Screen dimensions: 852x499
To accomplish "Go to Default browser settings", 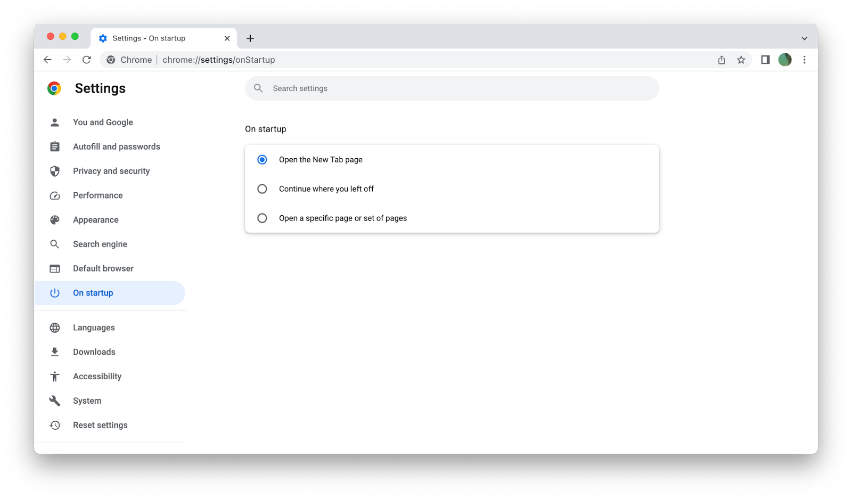I will tap(103, 268).
